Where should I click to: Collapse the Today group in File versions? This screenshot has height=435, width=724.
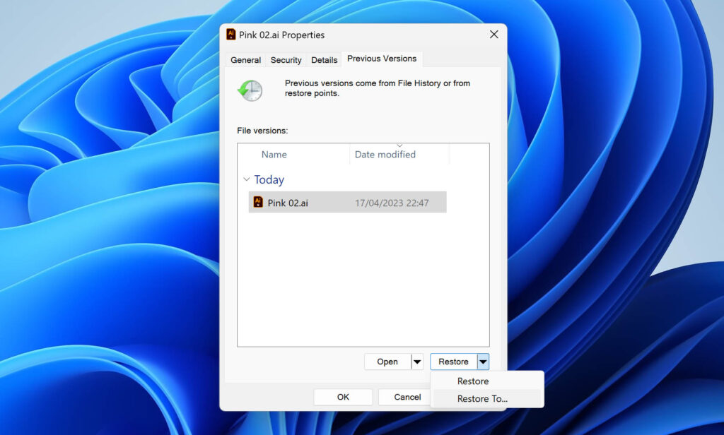[x=247, y=179]
